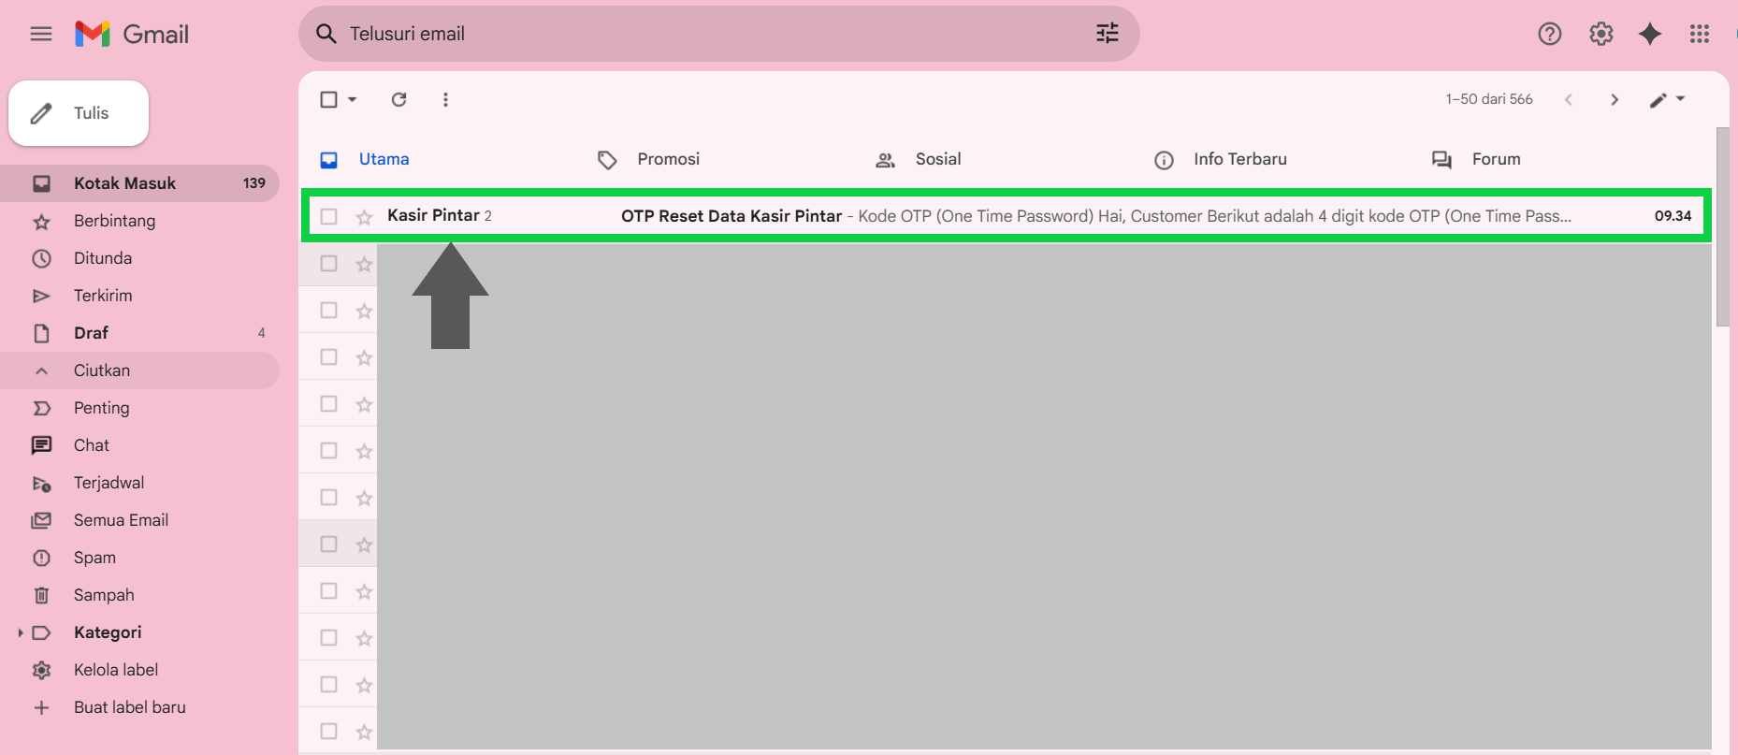Open Google apps grid icon
This screenshot has height=755, width=1738.
coord(1700,35)
